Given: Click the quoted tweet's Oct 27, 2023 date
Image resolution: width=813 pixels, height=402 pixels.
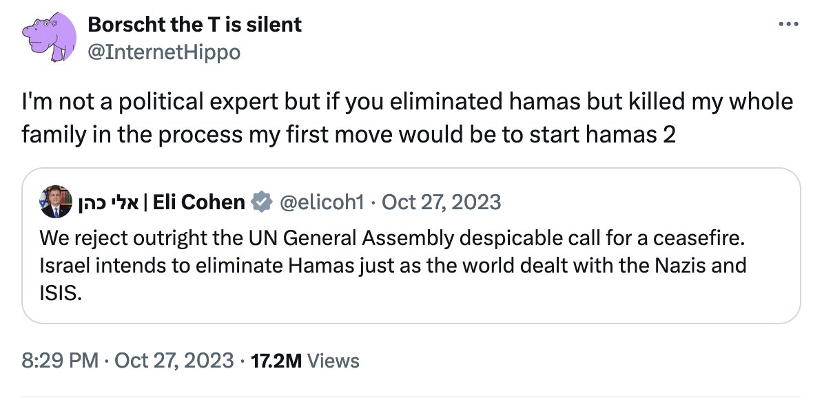Looking at the screenshot, I should [x=441, y=202].
